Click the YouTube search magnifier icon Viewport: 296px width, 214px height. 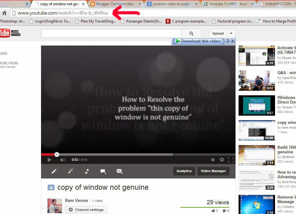(191, 33)
